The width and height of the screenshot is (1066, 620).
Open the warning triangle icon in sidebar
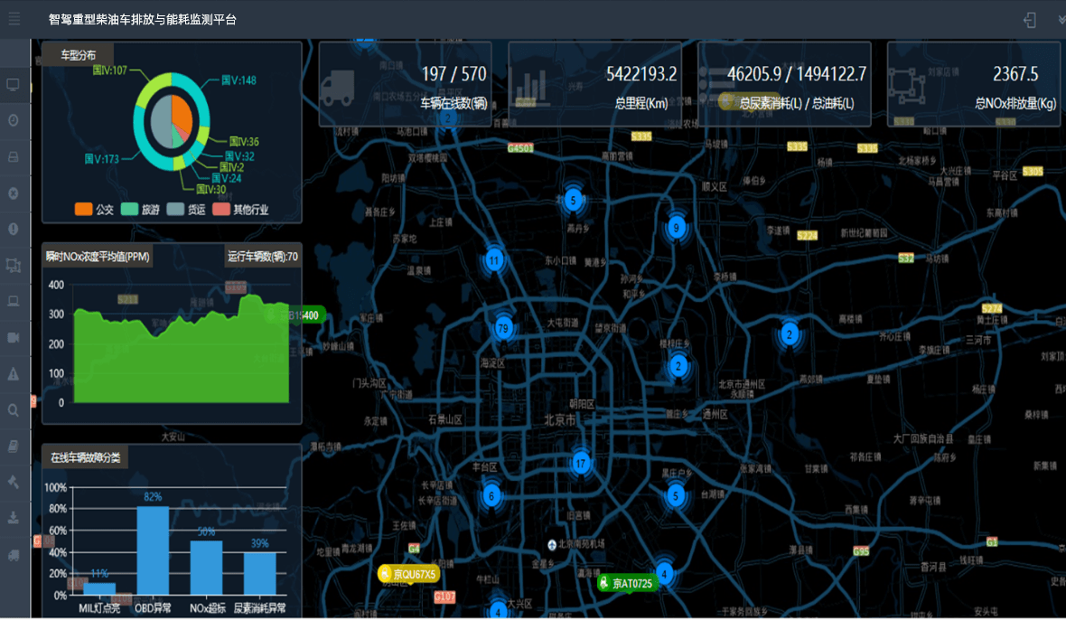pyautogui.click(x=13, y=374)
